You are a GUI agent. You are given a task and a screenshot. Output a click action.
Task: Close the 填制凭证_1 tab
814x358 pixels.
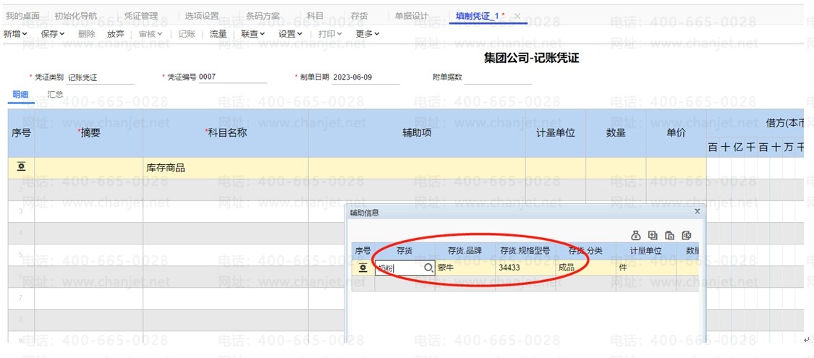pos(517,16)
